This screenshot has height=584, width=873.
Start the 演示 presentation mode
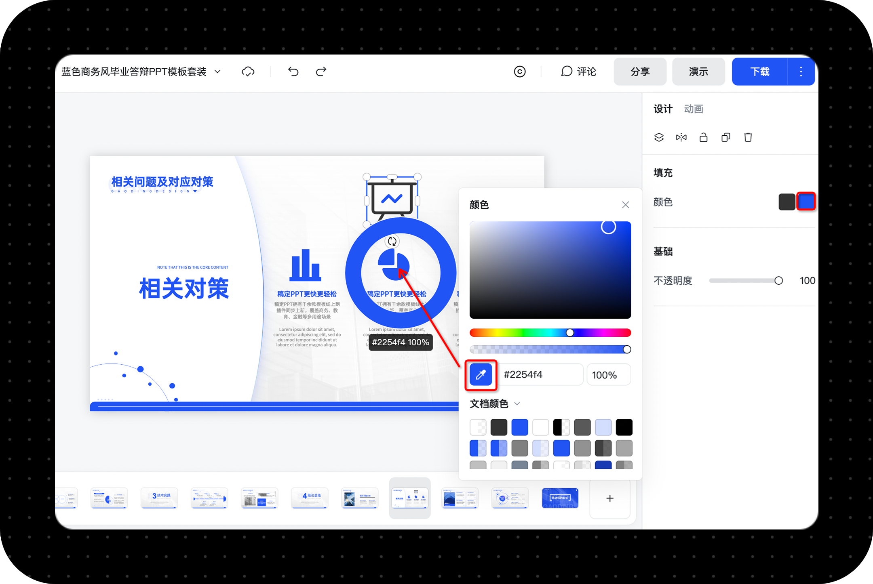click(x=698, y=71)
